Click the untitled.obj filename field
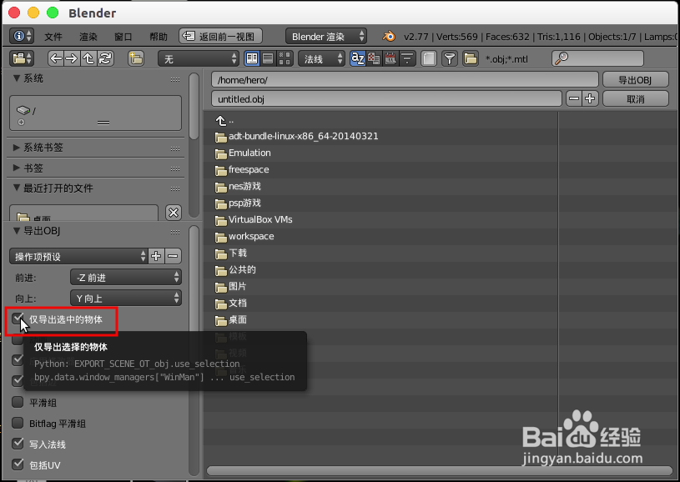 [x=386, y=99]
